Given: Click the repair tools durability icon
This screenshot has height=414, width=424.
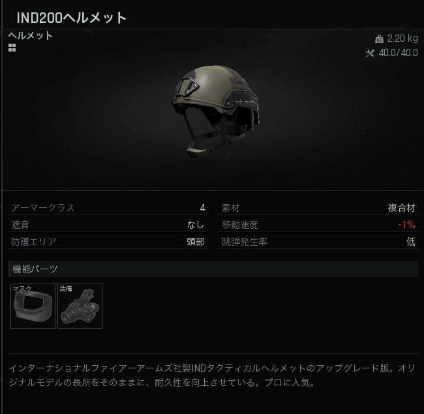Looking at the screenshot, I should (x=370, y=53).
